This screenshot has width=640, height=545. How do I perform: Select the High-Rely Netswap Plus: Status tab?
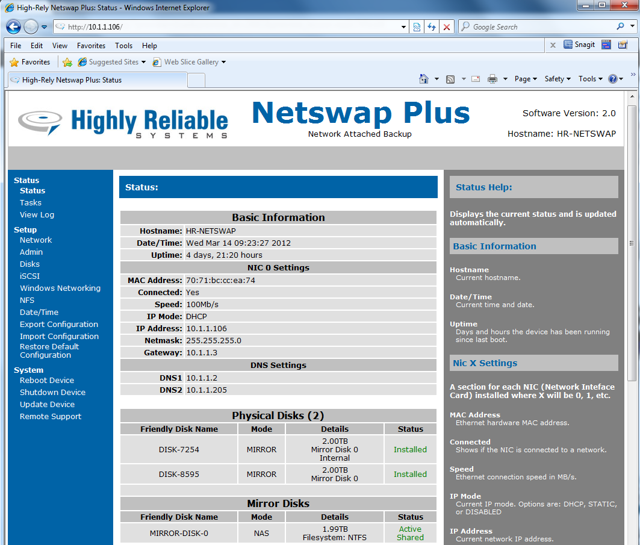click(x=98, y=80)
